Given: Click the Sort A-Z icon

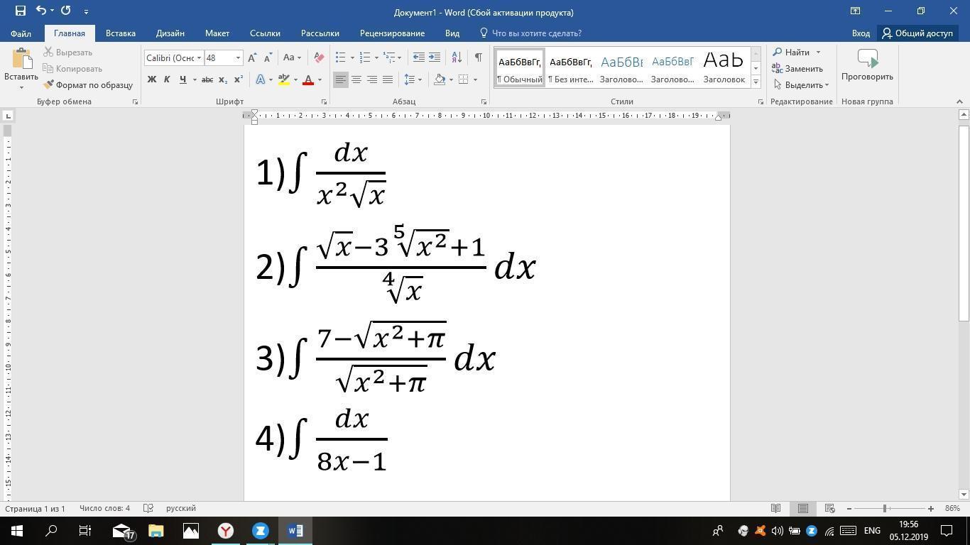Looking at the screenshot, I should [x=457, y=57].
